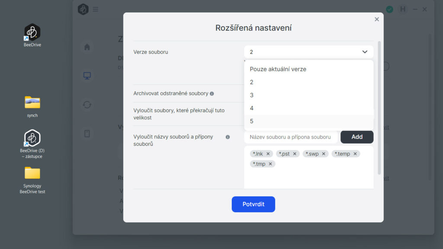The width and height of the screenshot is (443, 249).
Task: Pick 5 from the version dropdown
Action: point(252,121)
